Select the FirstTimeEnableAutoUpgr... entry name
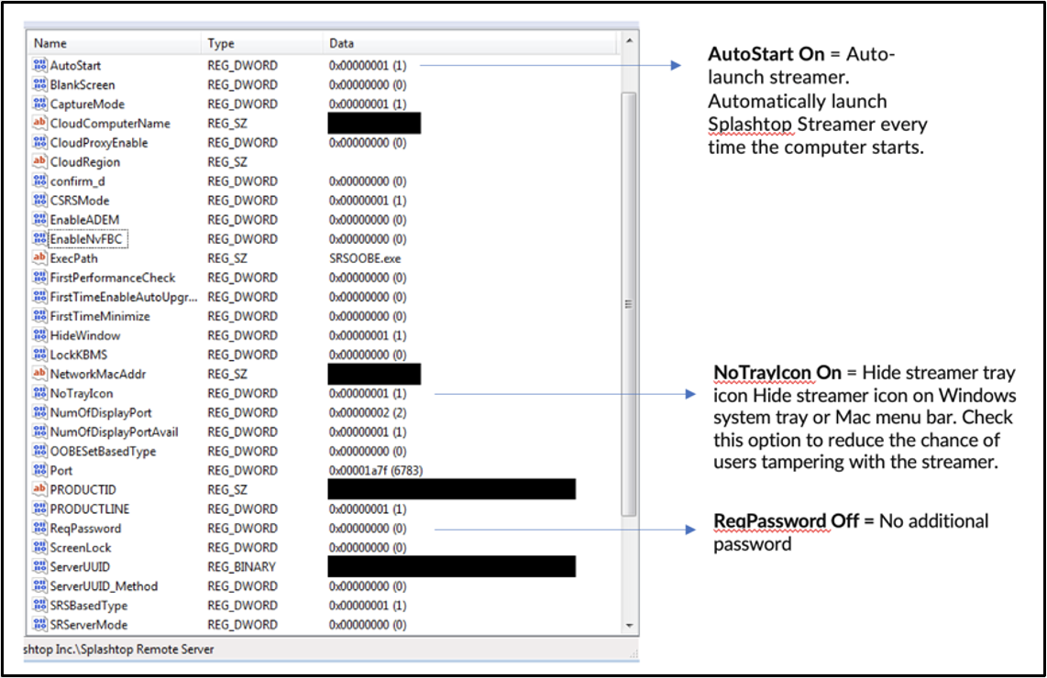The height and width of the screenshot is (678, 1047). click(124, 297)
